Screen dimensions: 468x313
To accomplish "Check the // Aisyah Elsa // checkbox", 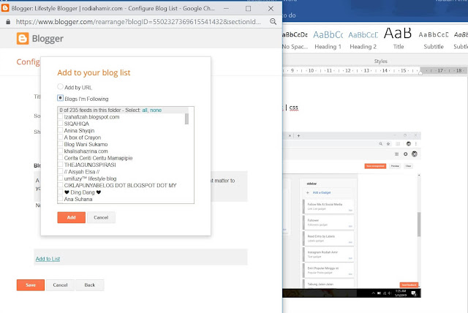I will pos(60,172).
